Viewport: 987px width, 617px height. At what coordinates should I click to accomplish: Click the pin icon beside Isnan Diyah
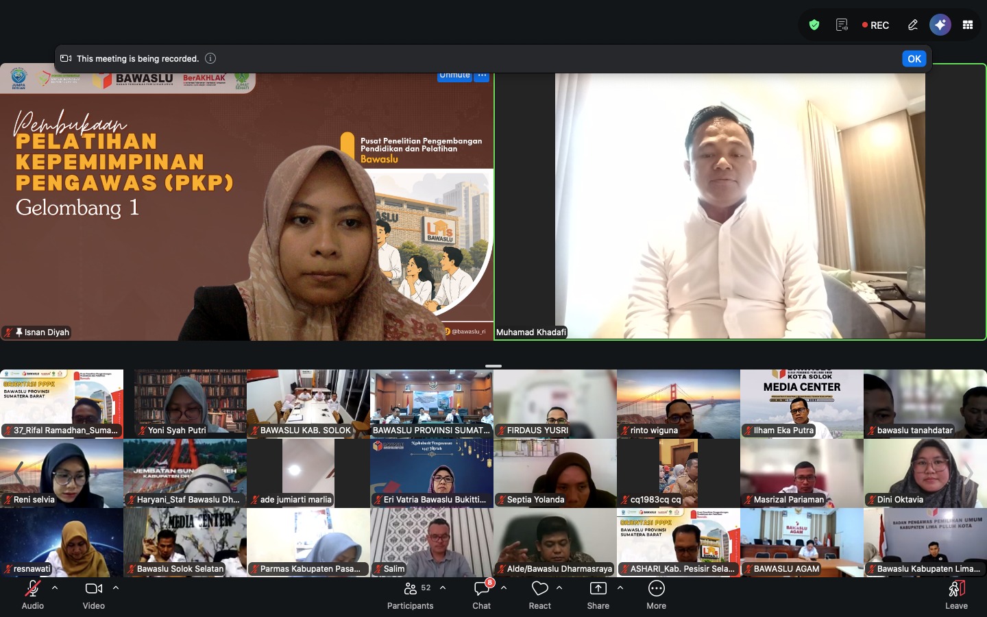tap(19, 332)
